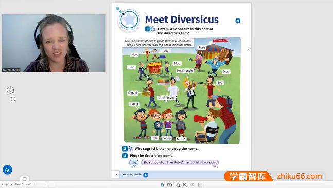The image size is (333, 188).
Task: Click the Lily speech bubble
Action: coord(134,163)
